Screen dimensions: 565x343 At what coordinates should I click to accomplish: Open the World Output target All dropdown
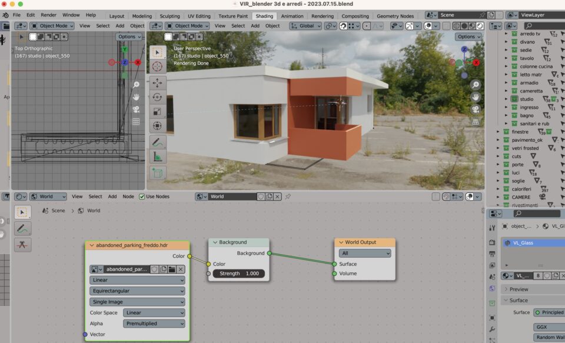tap(364, 253)
